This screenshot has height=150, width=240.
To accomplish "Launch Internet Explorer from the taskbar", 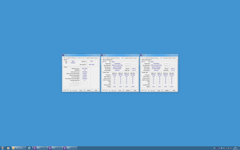I will pos(29,148).
